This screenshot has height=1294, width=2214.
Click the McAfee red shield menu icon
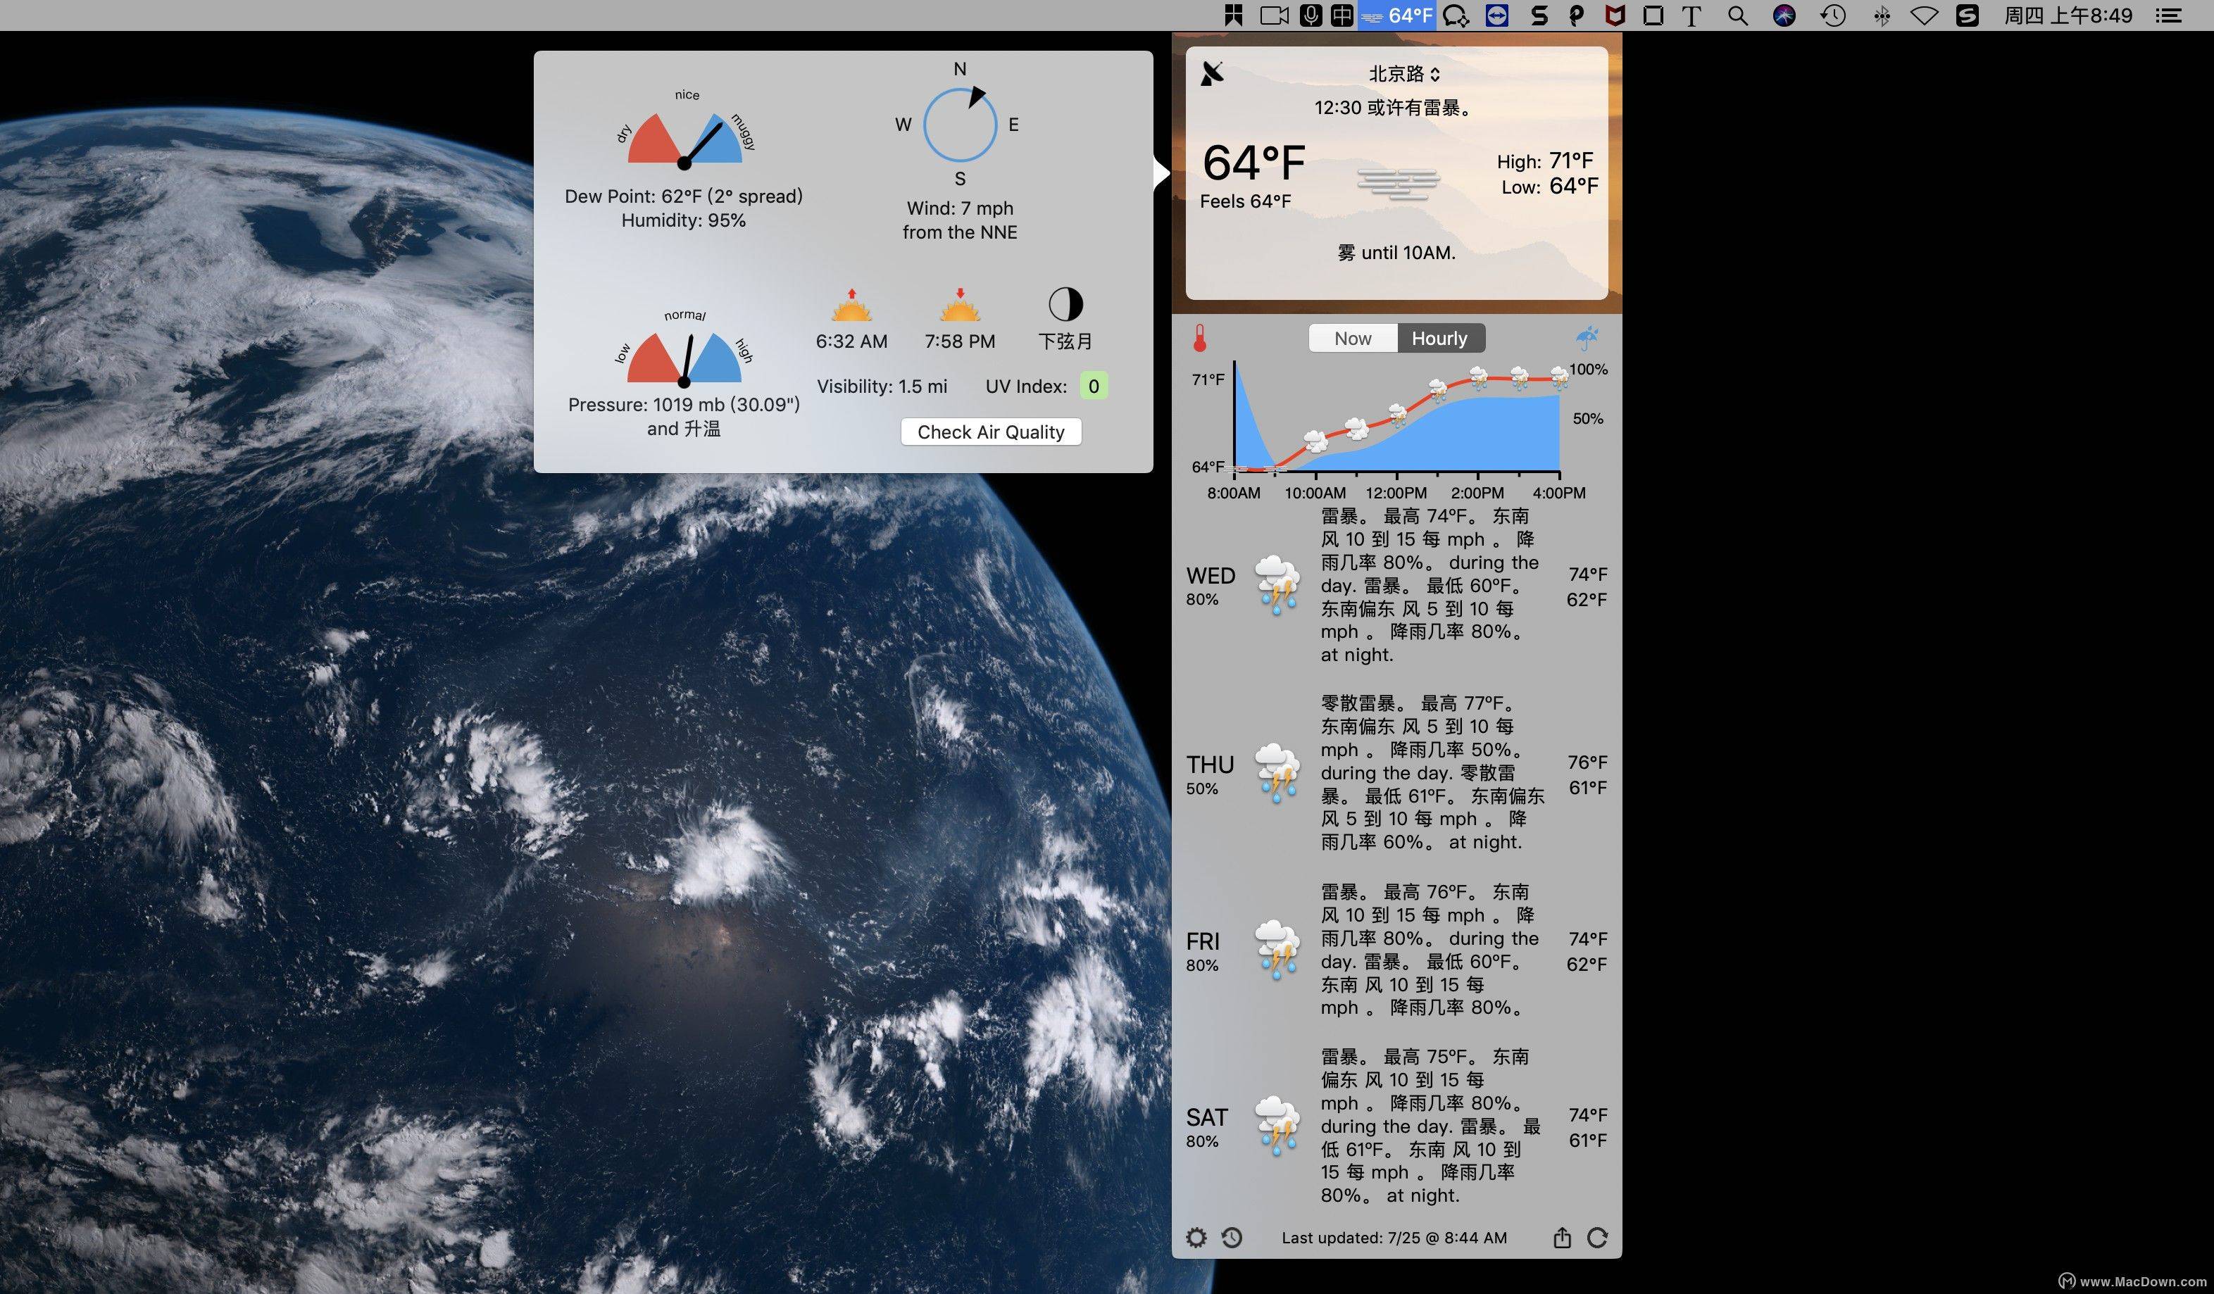pos(1615,15)
